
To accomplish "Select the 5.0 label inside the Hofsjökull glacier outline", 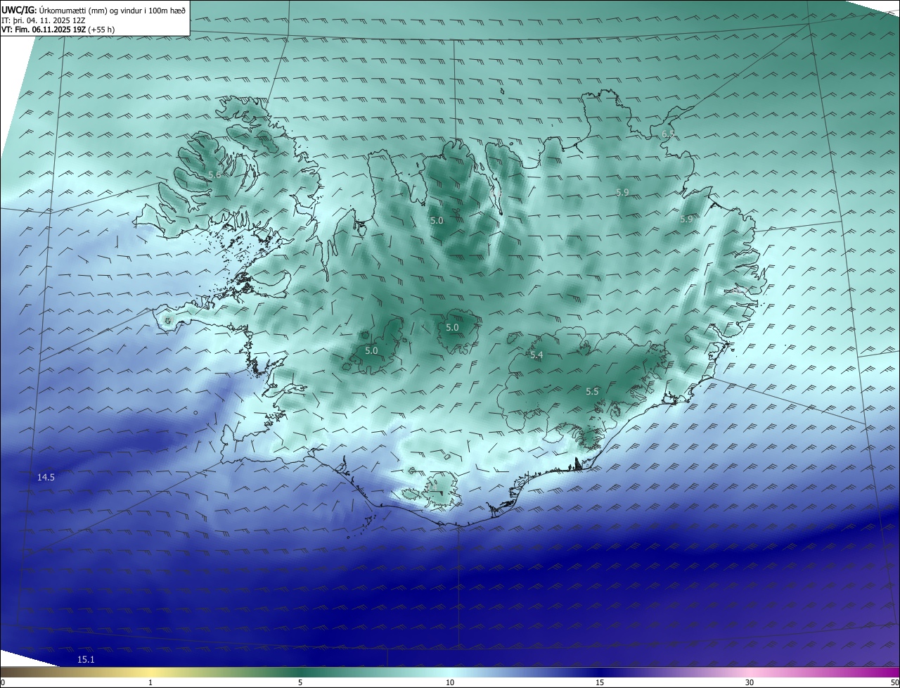I will tap(452, 327).
